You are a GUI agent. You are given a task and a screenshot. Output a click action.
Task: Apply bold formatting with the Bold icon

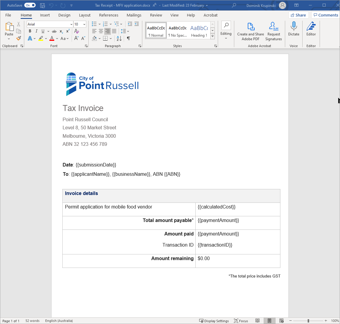coord(30,31)
